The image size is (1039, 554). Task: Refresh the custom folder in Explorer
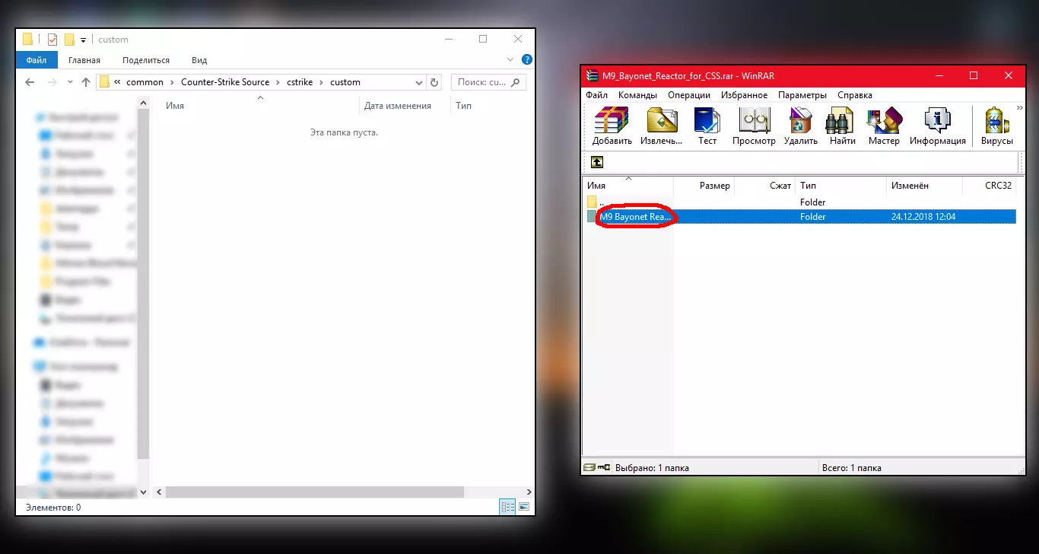434,82
